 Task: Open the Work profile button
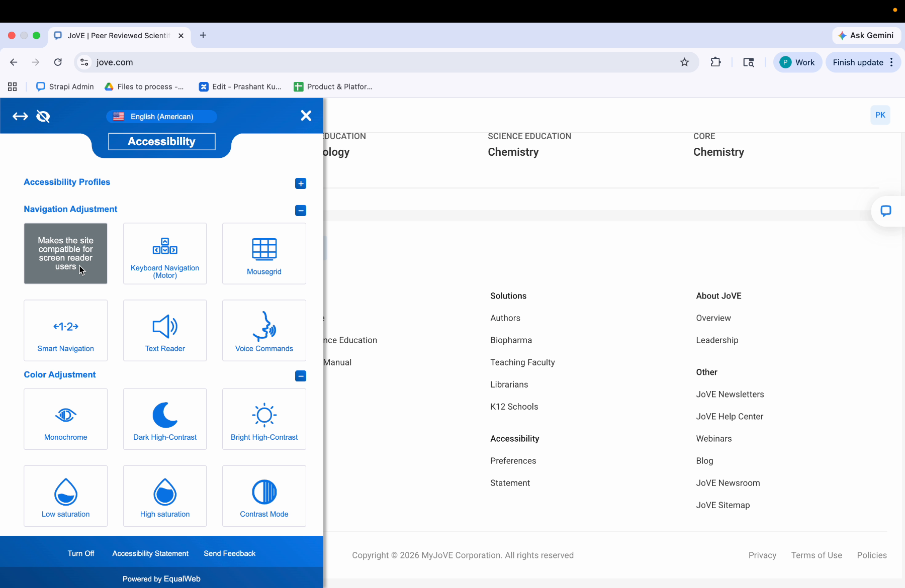point(797,62)
